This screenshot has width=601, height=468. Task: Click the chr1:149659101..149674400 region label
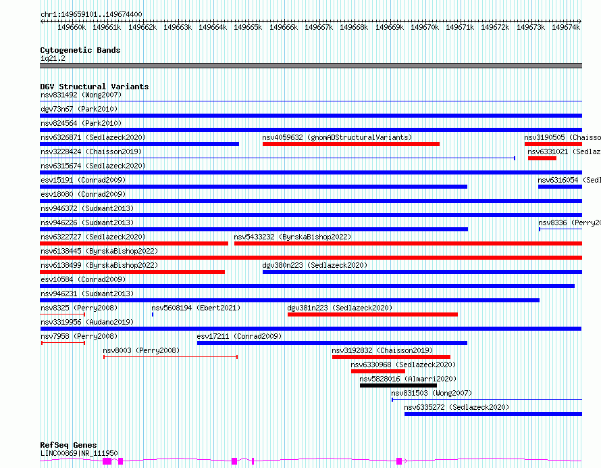(x=91, y=14)
